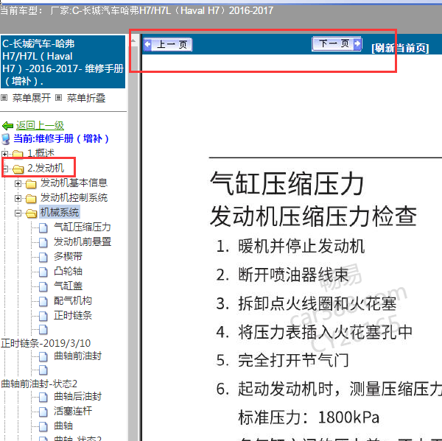Select the 1.概述 tree folder

41,153
